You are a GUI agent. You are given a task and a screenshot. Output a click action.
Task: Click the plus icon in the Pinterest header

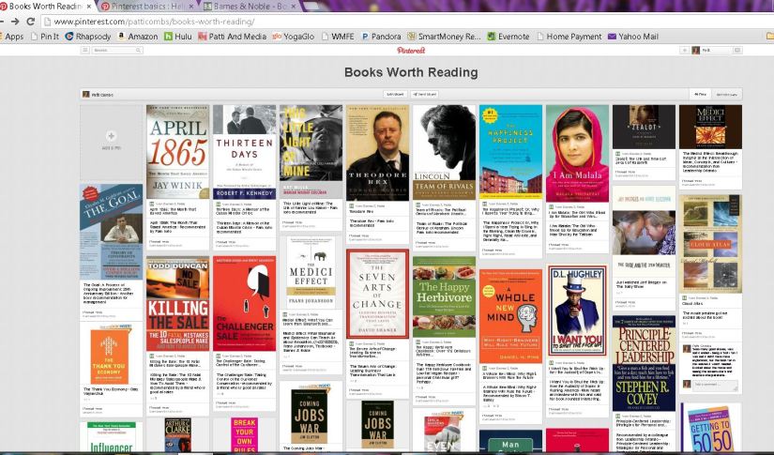(683, 50)
